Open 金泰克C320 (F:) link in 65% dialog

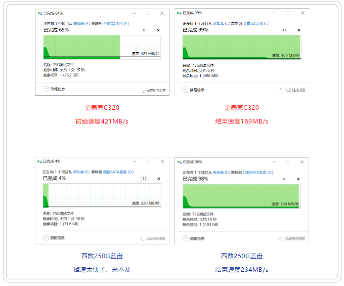(x=117, y=23)
